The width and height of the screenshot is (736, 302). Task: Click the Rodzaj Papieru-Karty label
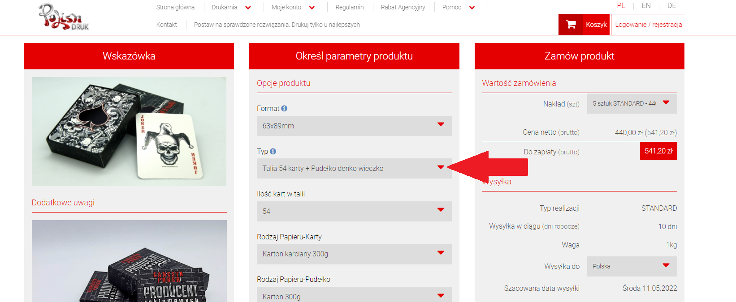(289, 237)
